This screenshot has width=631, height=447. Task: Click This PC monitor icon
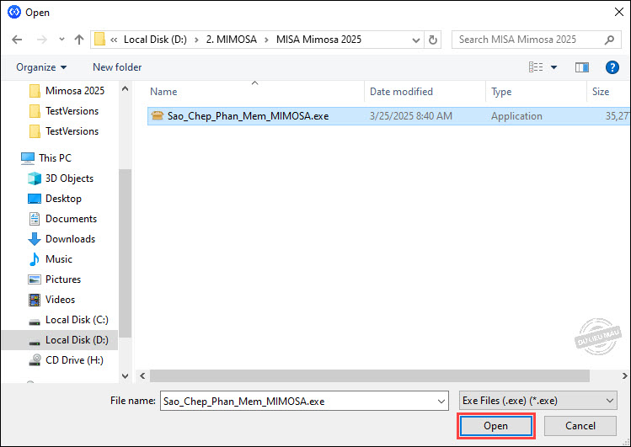point(28,158)
